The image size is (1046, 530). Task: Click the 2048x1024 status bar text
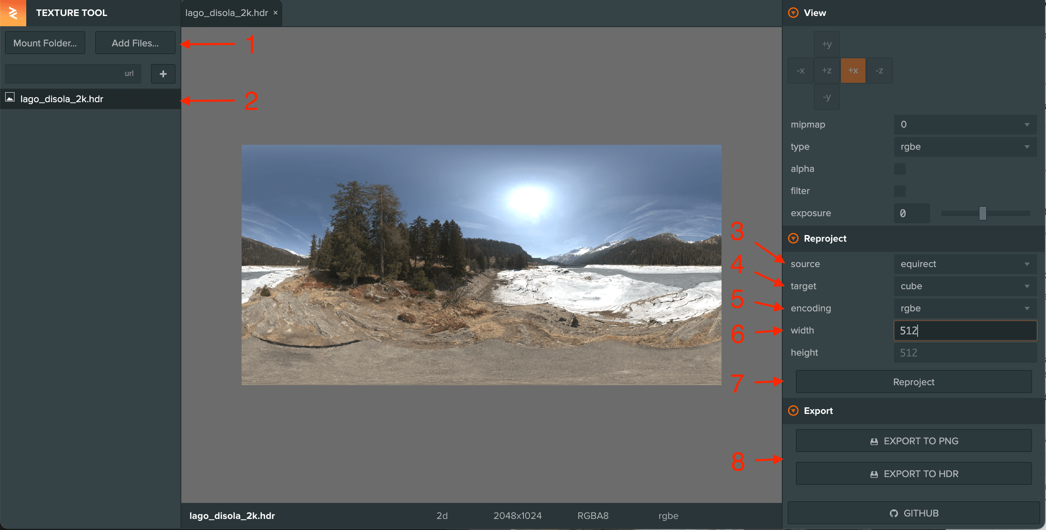point(517,516)
